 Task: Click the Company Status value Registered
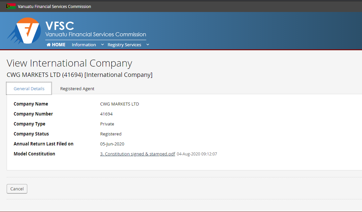click(x=111, y=134)
